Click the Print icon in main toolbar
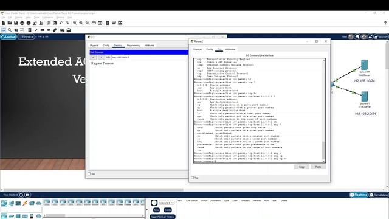The image size is (389, 219). pos(22,23)
